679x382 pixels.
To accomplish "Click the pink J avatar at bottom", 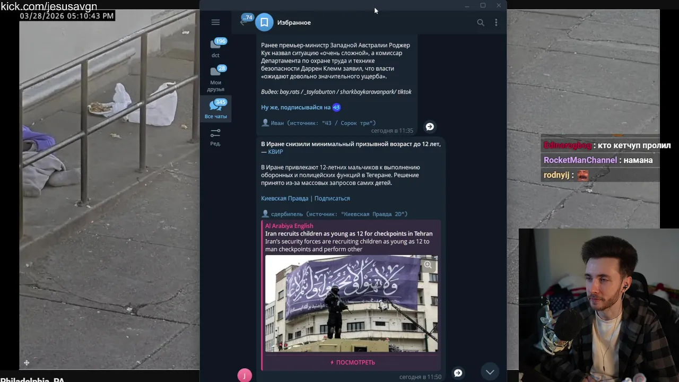I will (x=245, y=375).
